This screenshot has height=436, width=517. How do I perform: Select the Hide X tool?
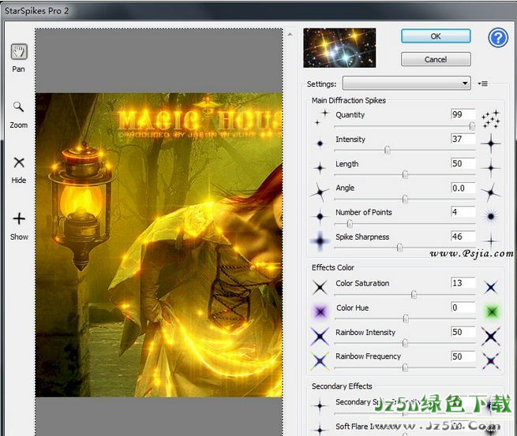point(19,162)
